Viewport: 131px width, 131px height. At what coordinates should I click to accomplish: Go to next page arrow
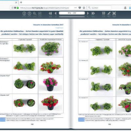coord(88,13)
